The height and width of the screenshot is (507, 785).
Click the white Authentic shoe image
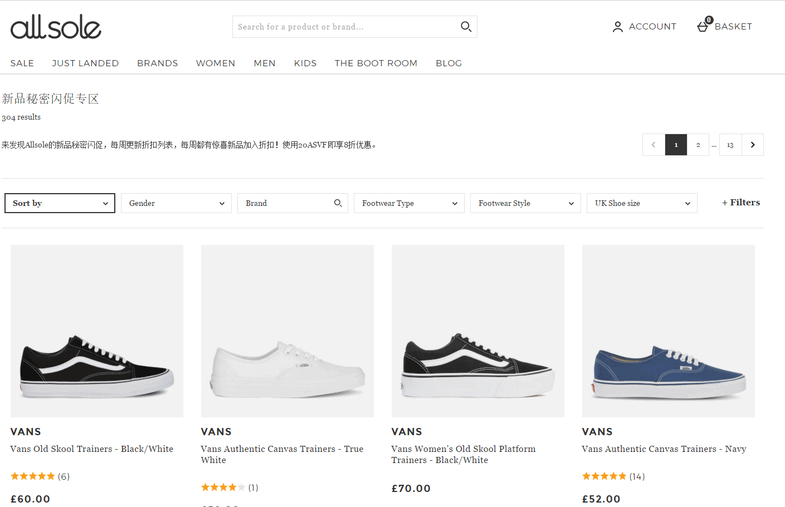click(x=287, y=331)
